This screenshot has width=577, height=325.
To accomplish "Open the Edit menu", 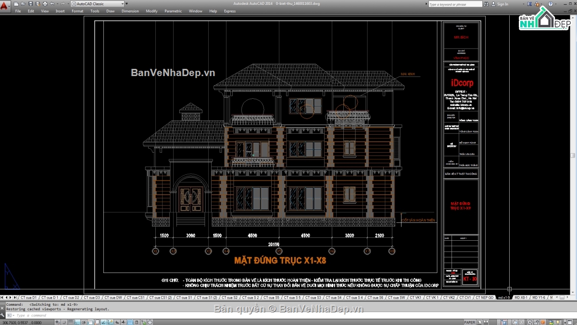I will coord(31,11).
